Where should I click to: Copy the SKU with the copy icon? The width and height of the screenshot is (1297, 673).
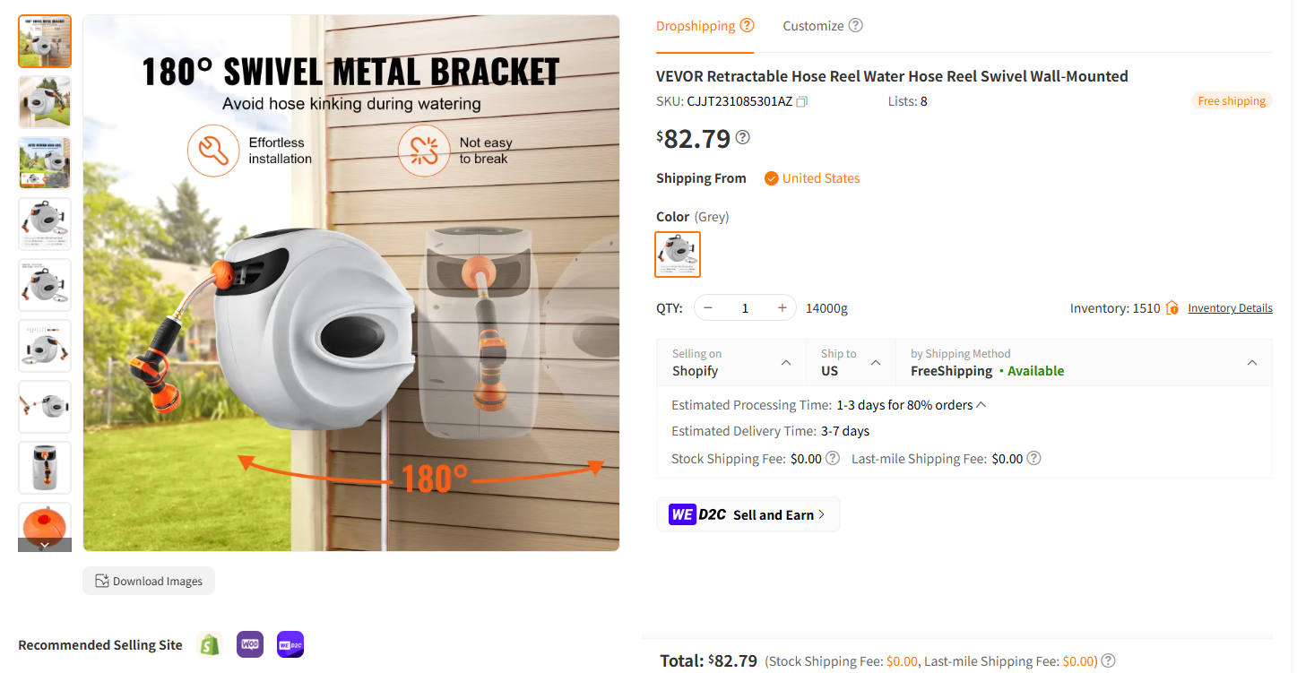802,102
